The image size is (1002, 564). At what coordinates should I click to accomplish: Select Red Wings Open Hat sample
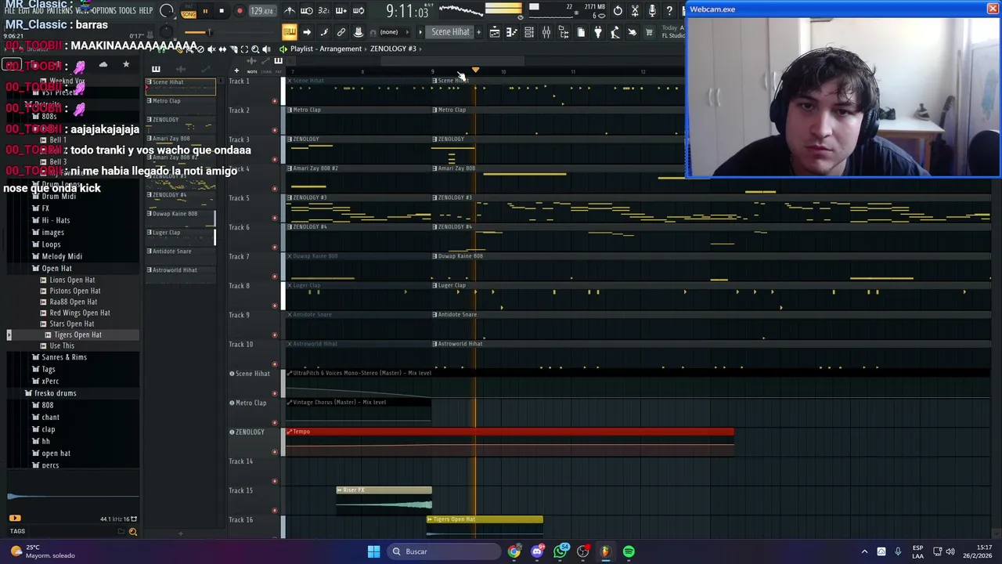[x=80, y=313]
